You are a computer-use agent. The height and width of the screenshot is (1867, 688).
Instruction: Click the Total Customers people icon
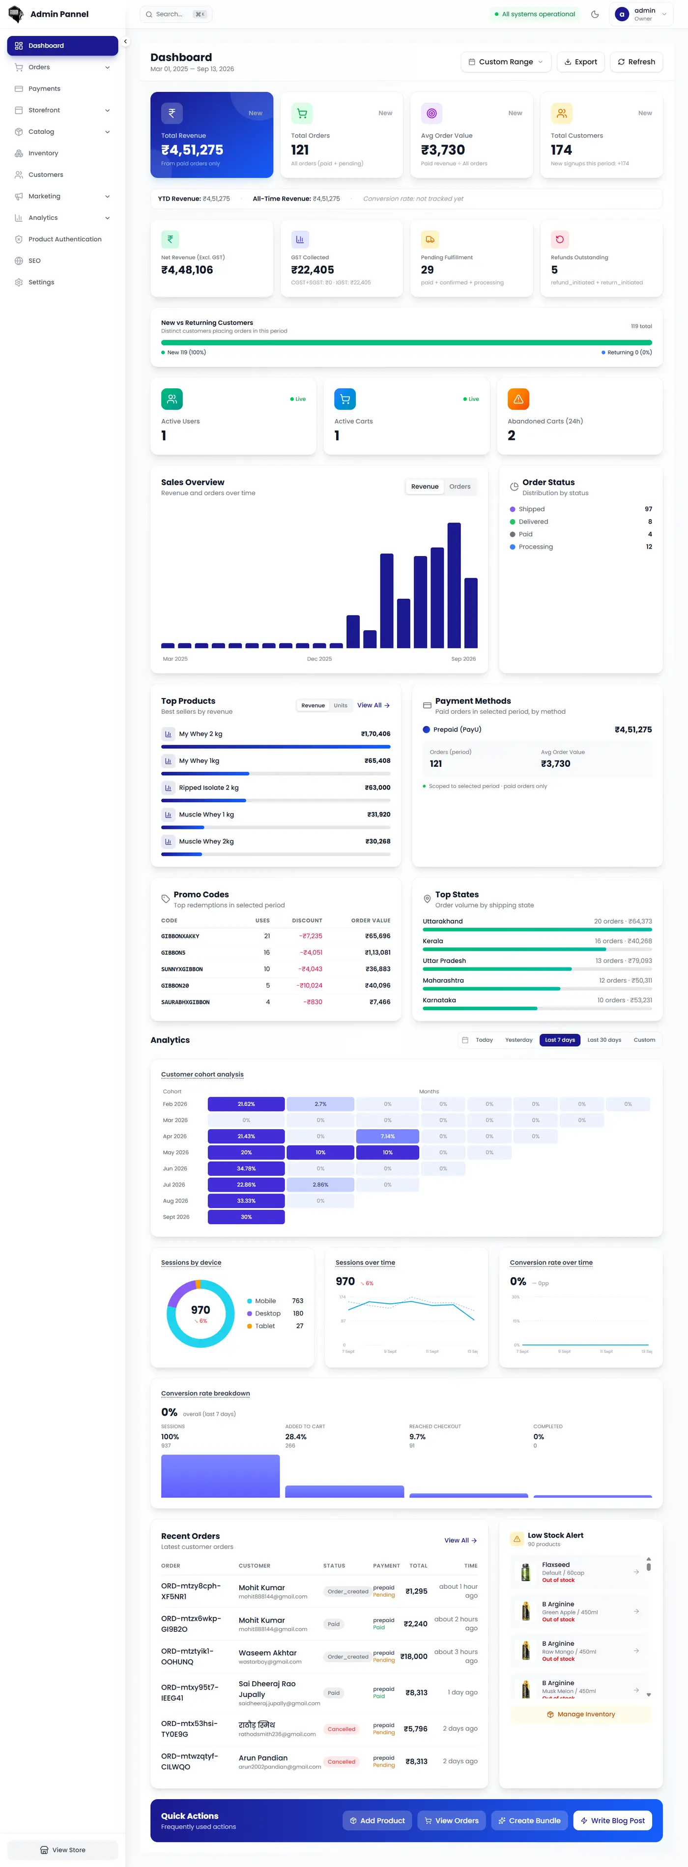pos(561,113)
